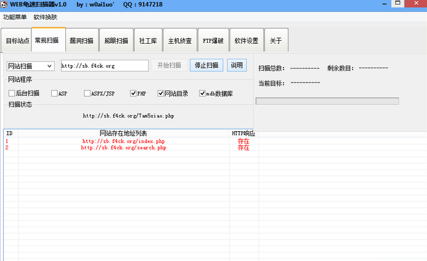The height and width of the screenshot is (261, 427).
Task: Enable the 后台扫描 checkbox
Action: [x=12, y=94]
